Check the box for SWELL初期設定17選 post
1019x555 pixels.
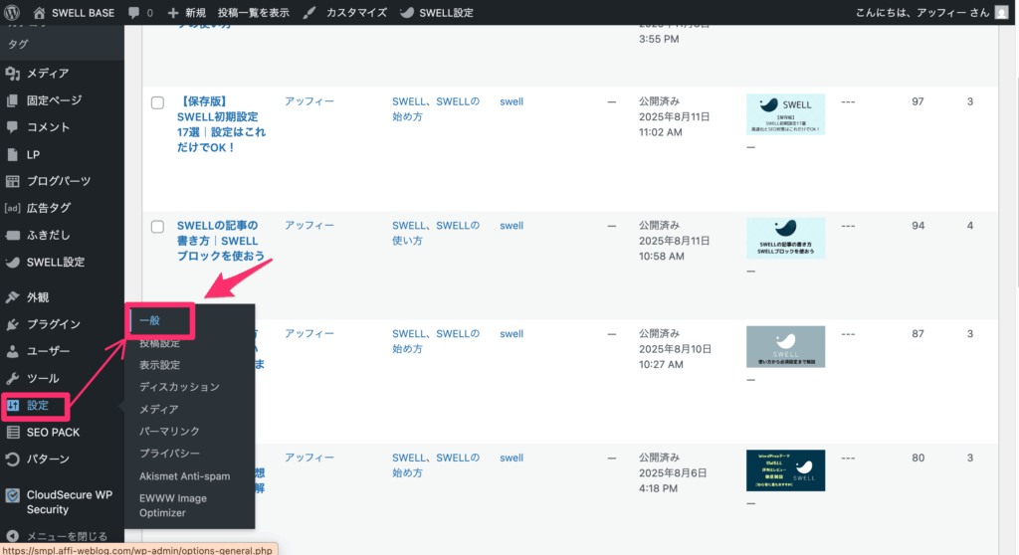point(157,102)
